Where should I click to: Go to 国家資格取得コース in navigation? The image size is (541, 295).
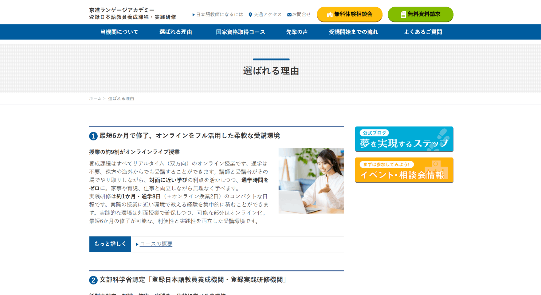coord(240,32)
